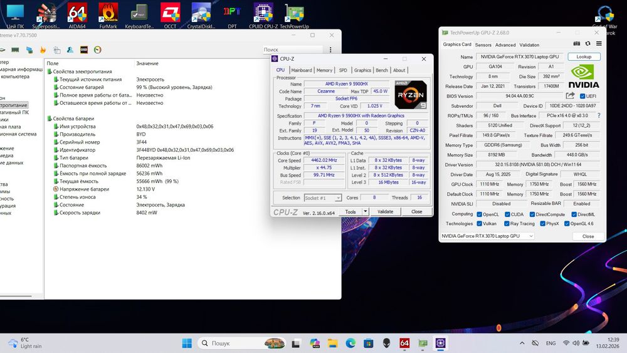This screenshot has width=627, height=353.
Task: Click AIDA64 network computers toolbar icon
Action: tap(29, 50)
